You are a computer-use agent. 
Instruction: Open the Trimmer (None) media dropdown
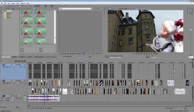[91, 9]
